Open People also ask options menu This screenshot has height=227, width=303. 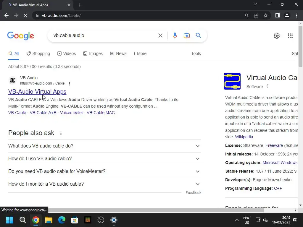pyautogui.click(x=61, y=133)
